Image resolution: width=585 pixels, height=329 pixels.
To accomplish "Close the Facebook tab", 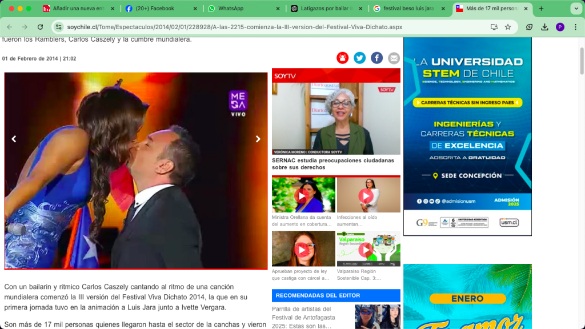I will 195,9.
